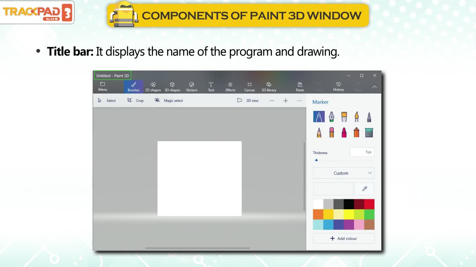Pick the lime colour swatch

pyautogui.click(x=359, y=214)
